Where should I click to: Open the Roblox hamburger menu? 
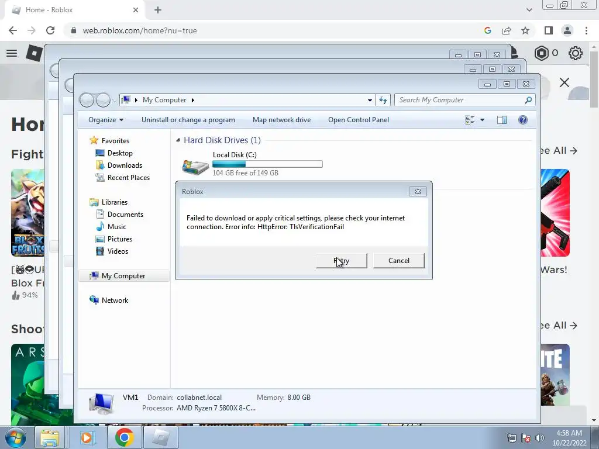coord(12,53)
